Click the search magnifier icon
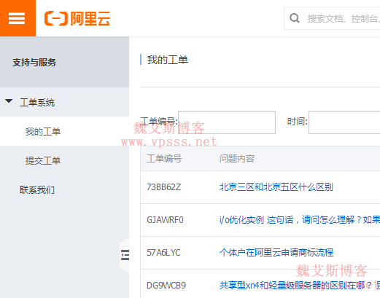 pyautogui.click(x=295, y=18)
